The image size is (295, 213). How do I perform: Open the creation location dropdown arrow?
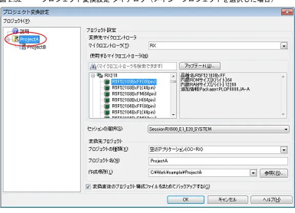click(253, 173)
